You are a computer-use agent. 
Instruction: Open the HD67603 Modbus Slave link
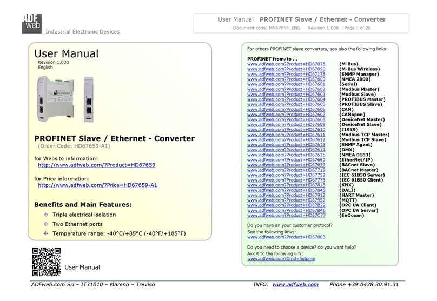286,94
